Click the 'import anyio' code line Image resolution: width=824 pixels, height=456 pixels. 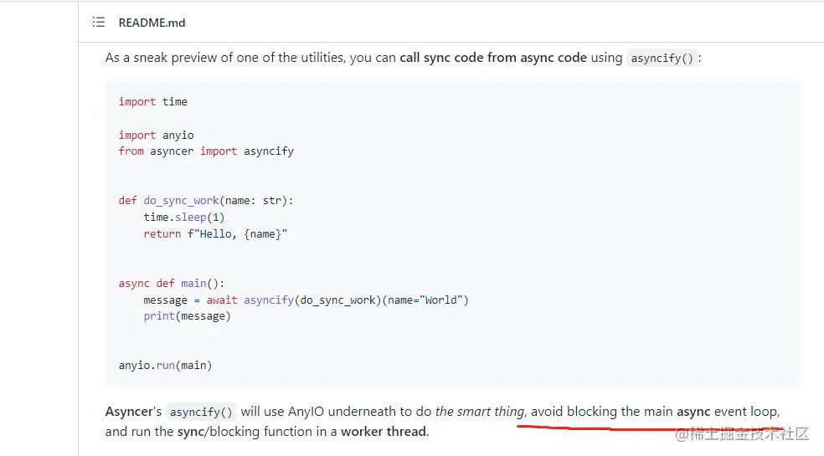coord(156,135)
